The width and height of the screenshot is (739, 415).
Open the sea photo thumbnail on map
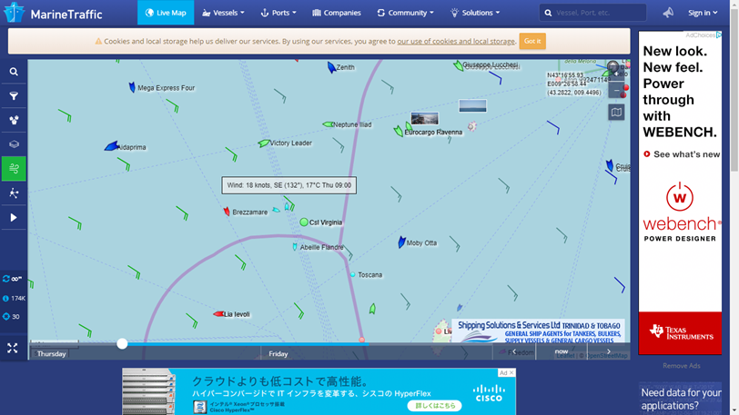pyautogui.click(x=472, y=106)
